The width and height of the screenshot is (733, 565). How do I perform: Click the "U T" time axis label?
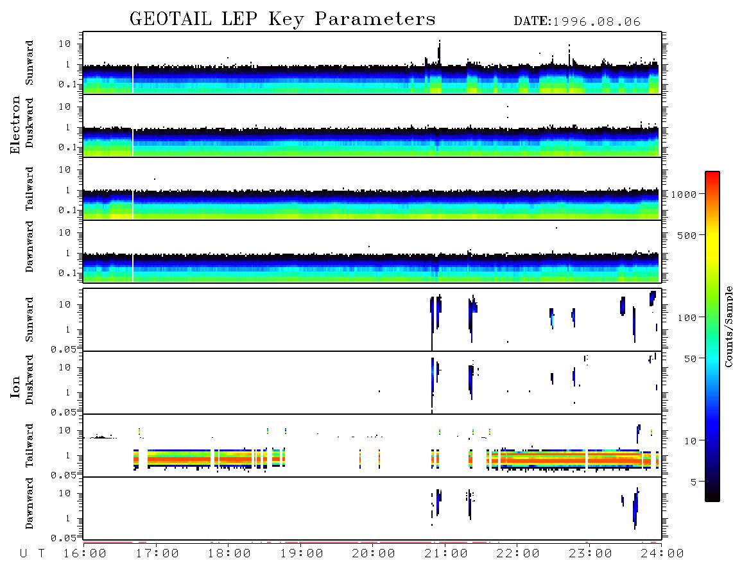point(32,554)
